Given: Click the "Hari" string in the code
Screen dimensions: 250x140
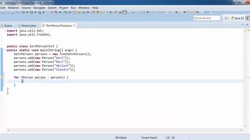Looking at the screenshot, I should tap(60, 58).
